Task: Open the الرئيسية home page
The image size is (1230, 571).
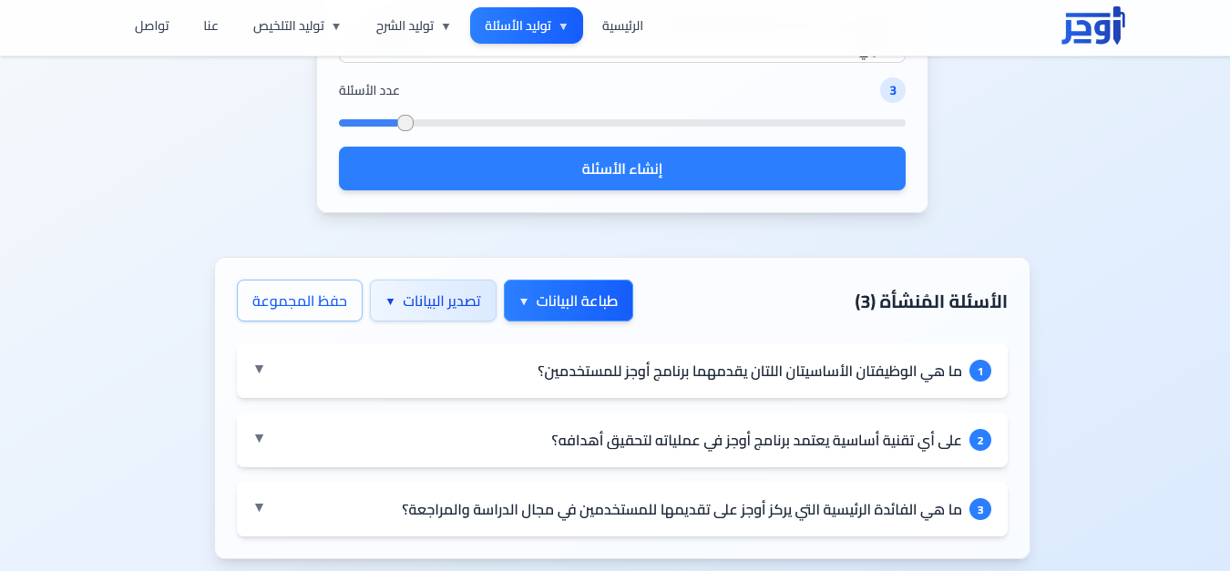Action: pos(622,25)
